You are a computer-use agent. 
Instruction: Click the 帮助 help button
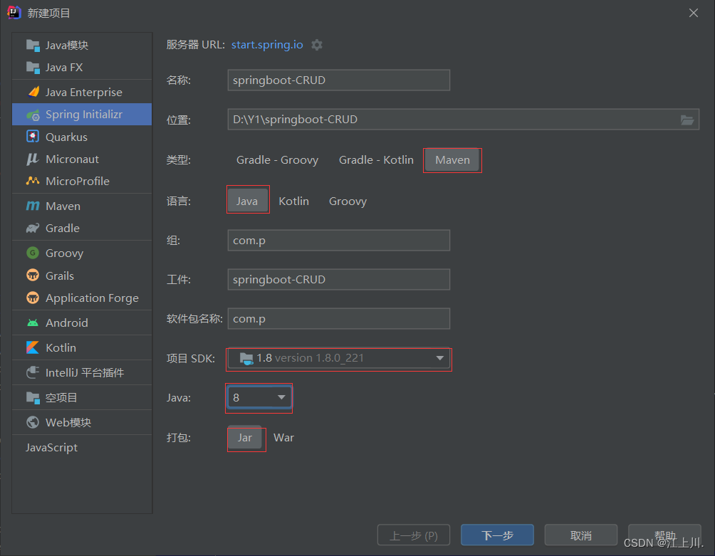pos(664,535)
